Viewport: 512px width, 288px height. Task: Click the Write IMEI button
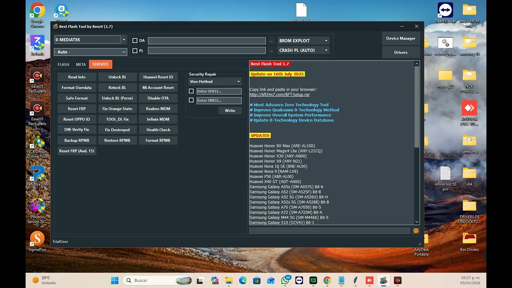pos(230,111)
